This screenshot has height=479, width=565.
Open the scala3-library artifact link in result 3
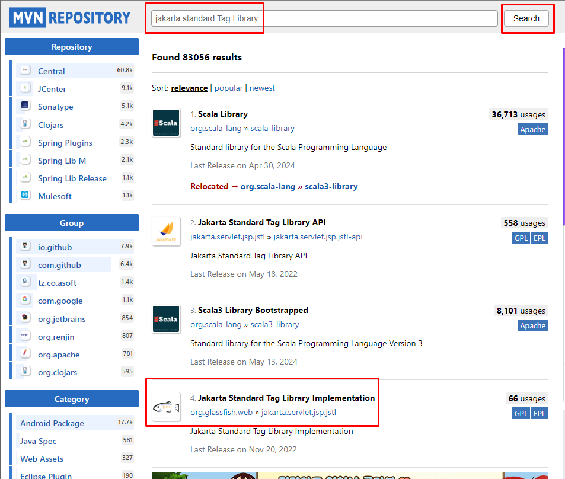(274, 324)
